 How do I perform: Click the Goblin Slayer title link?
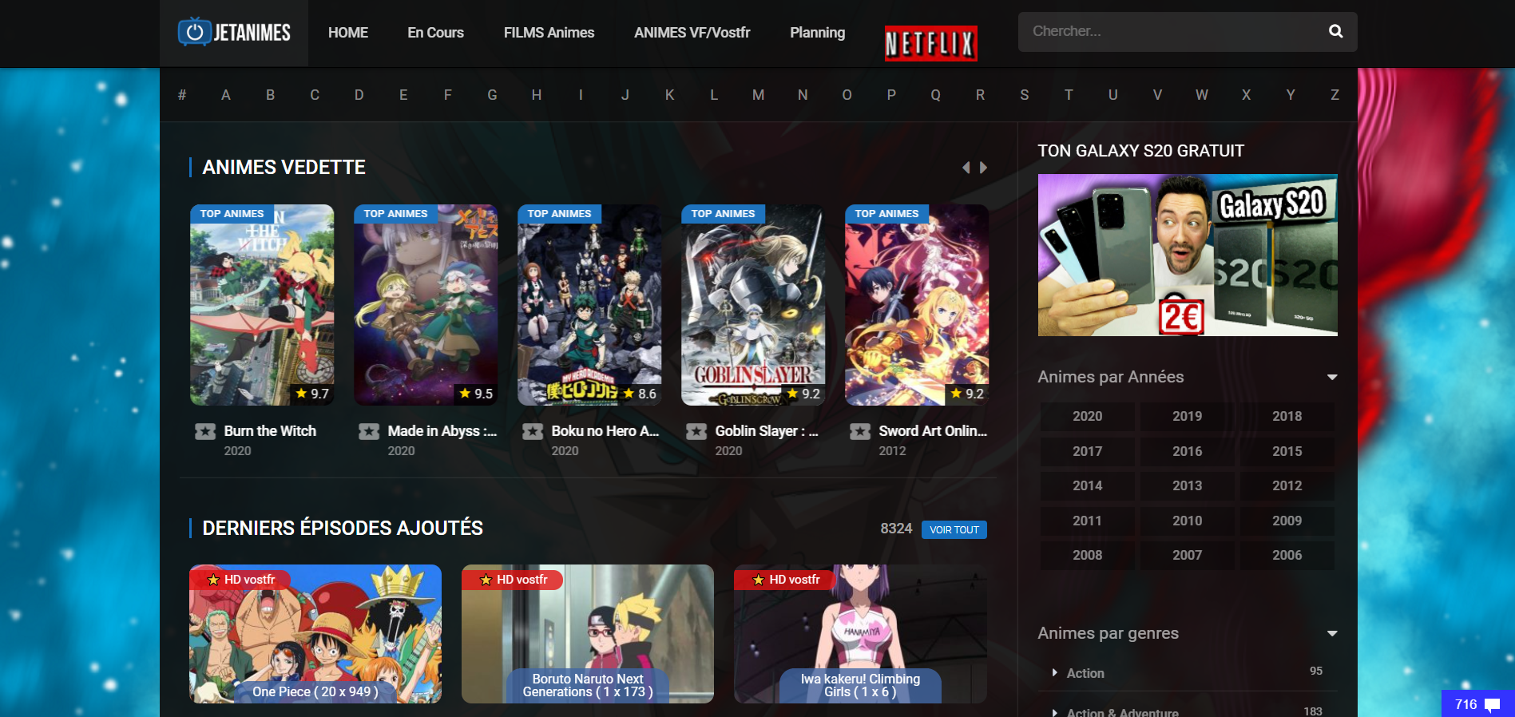tap(767, 431)
